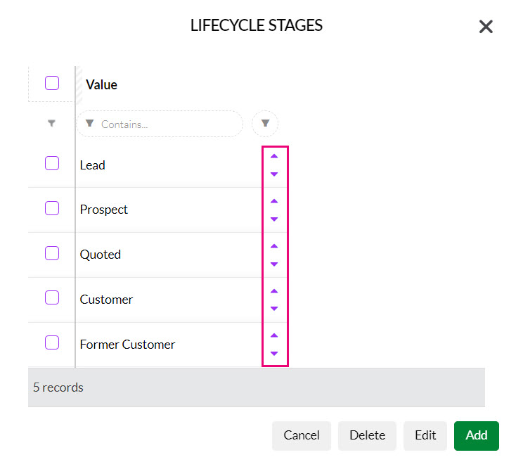Screen dimensions: 516x462
Task: Open filter options funnel button
Action: pyautogui.click(x=265, y=123)
